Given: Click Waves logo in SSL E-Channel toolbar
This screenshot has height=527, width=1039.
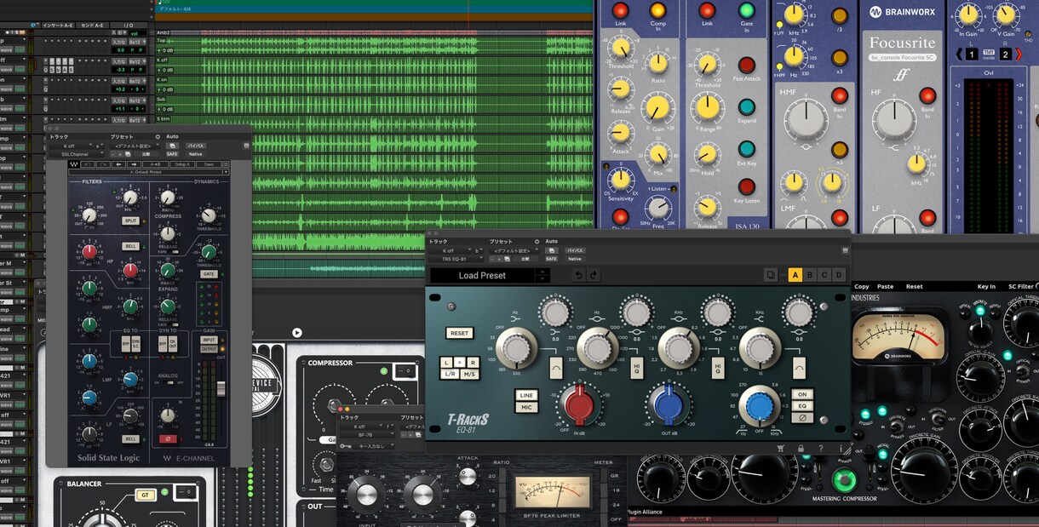Looking at the screenshot, I should tap(74, 164).
